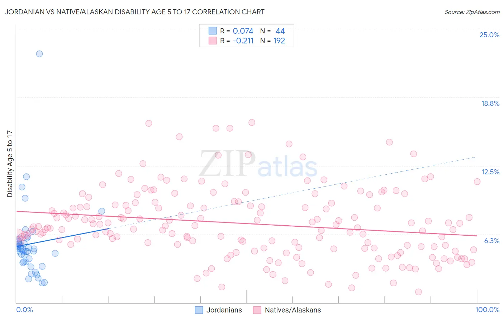Click the N = 192 value in legend

pyautogui.click(x=272, y=41)
